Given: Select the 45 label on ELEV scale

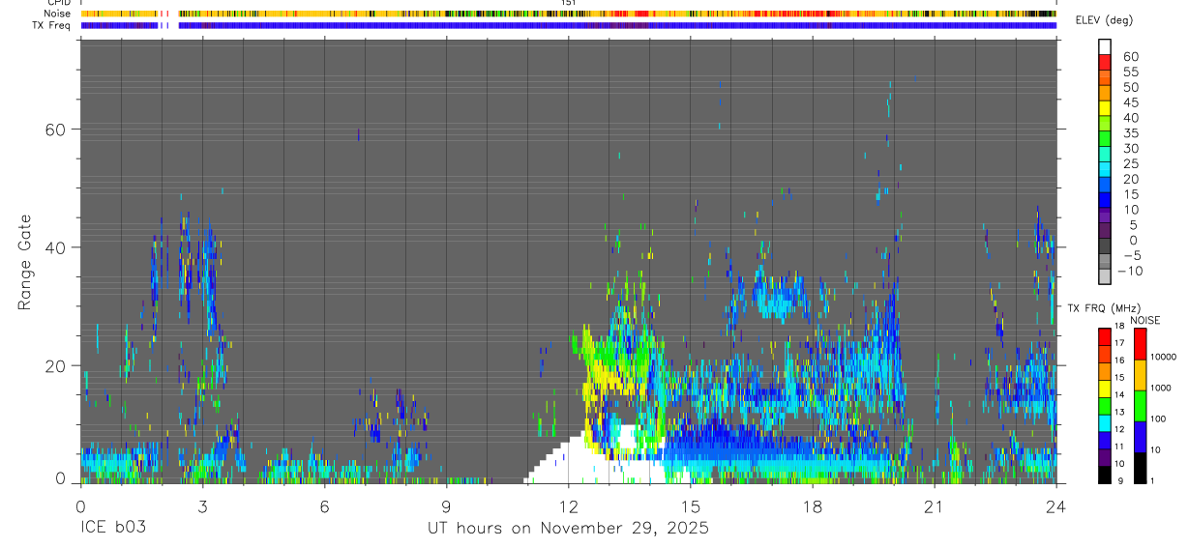Looking at the screenshot, I should click(1130, 102).
